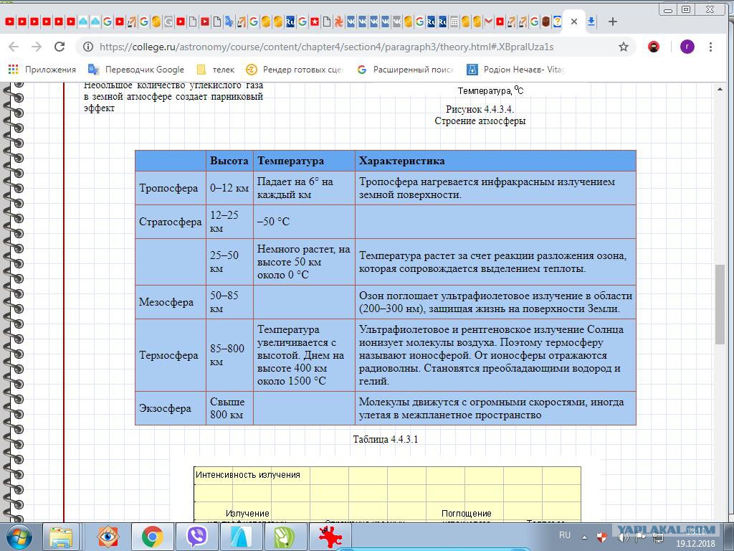
Task: Switch to the tab with the calculator icon
Action: pyautogui.click(x=454, y=22)
